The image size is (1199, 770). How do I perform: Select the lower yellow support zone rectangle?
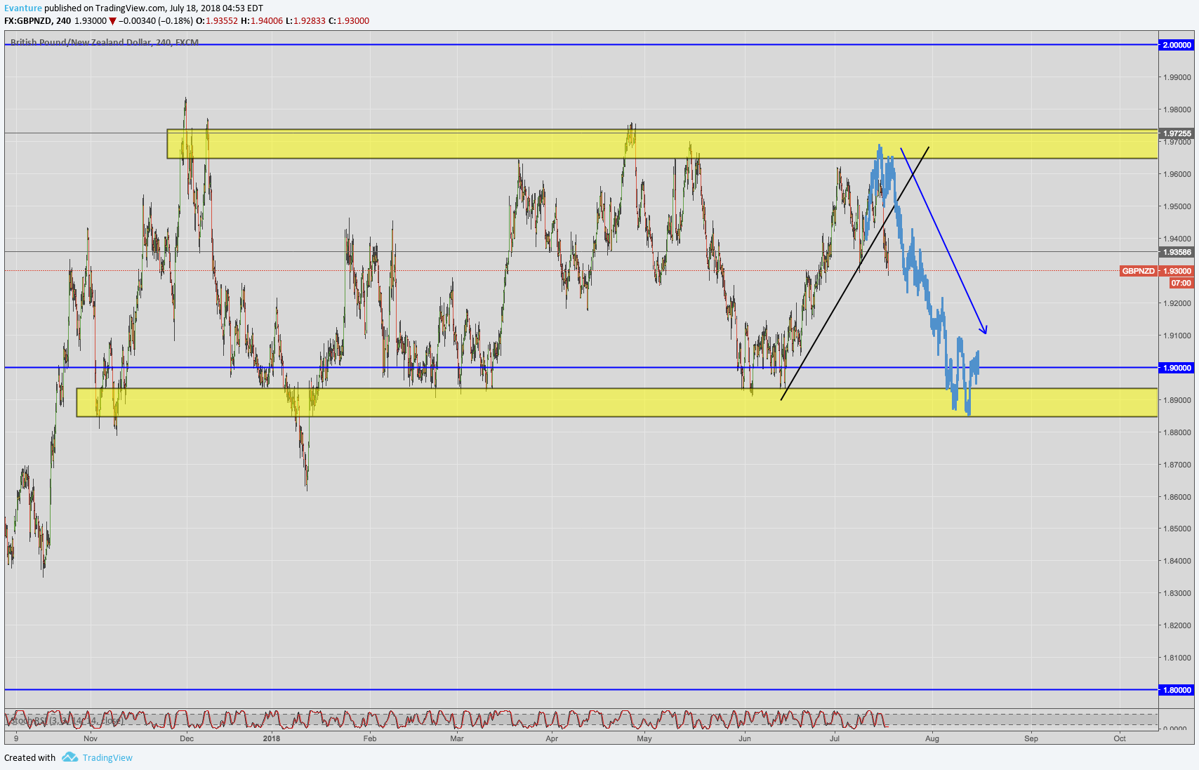[x=617, y=403]
